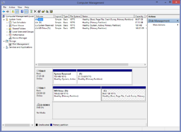Expand the Task Scheduler node
The width and height of the screenshot is (181, 132).
click(7, 23)
